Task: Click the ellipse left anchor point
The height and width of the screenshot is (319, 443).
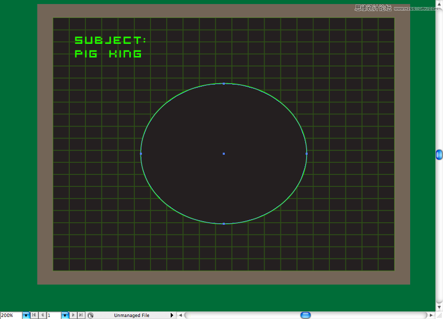Action: [141, 154]
